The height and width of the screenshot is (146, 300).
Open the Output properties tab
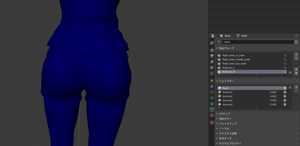point(212,56)
